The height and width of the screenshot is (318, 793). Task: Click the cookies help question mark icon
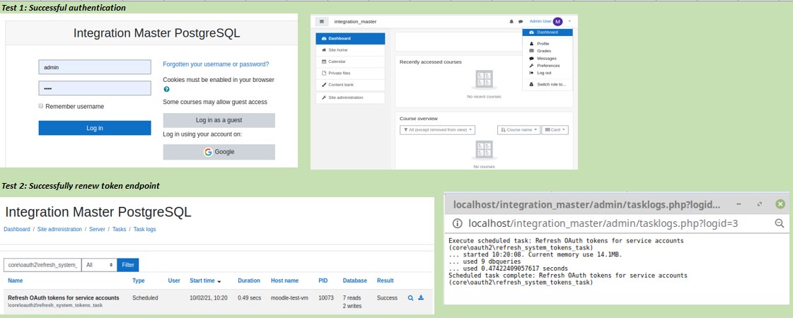166,89
